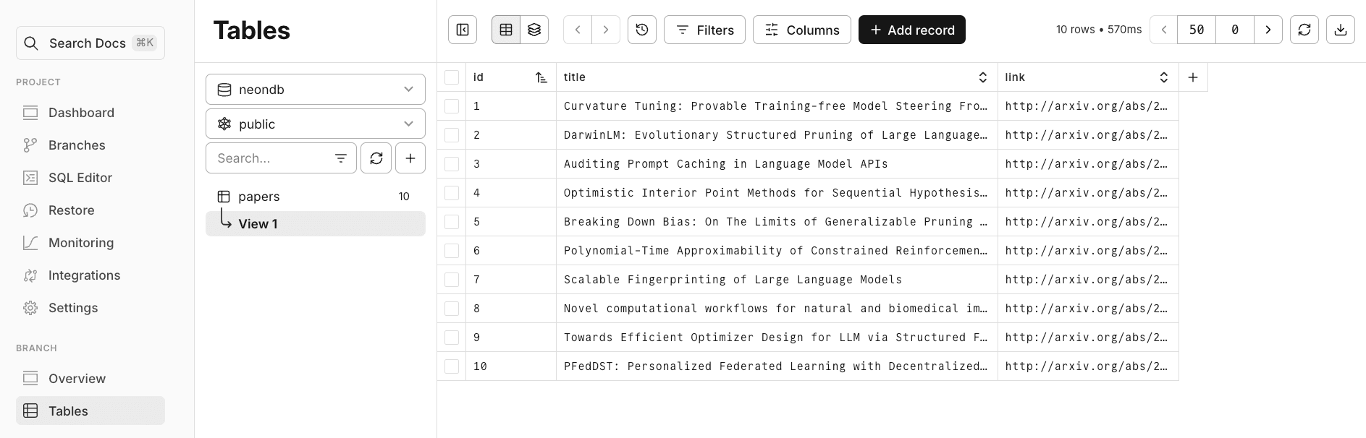Refresh table list in schema panel
This screenshot has height=438, width=1366.
tap(376, 158)
